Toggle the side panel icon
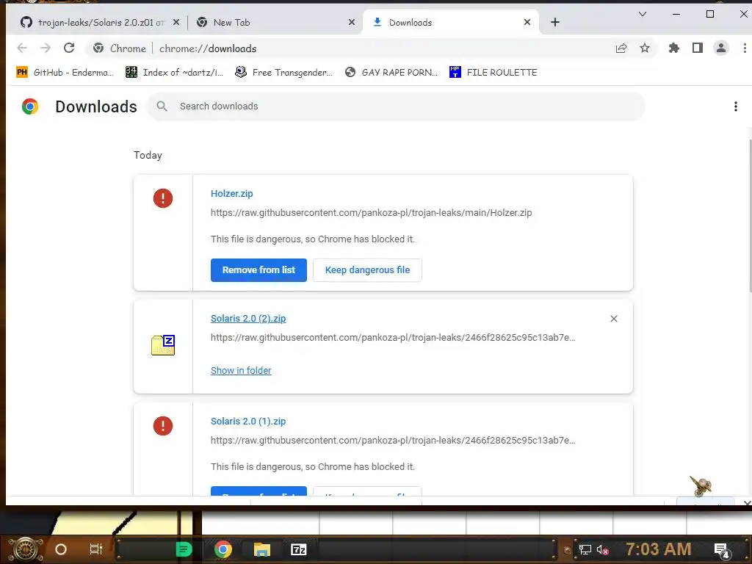 698,48
